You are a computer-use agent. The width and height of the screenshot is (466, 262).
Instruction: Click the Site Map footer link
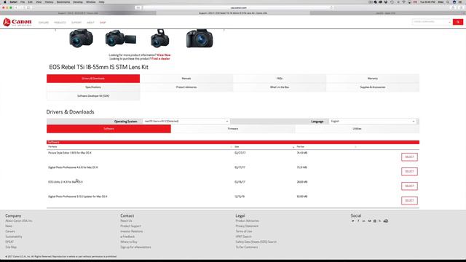point(11,247)
